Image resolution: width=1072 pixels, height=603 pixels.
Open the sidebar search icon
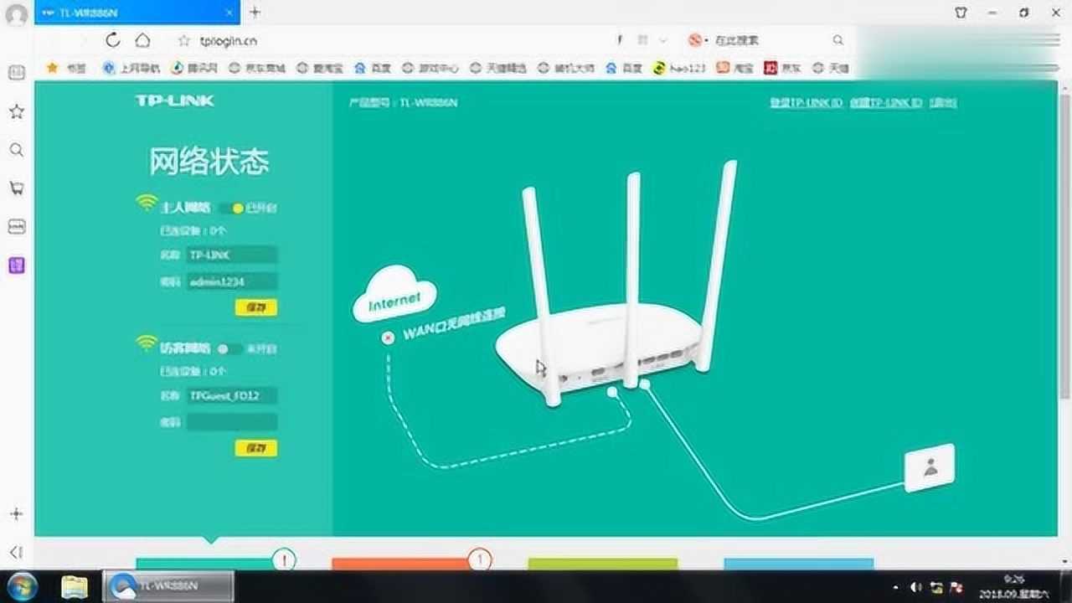[x=16, y=150]
